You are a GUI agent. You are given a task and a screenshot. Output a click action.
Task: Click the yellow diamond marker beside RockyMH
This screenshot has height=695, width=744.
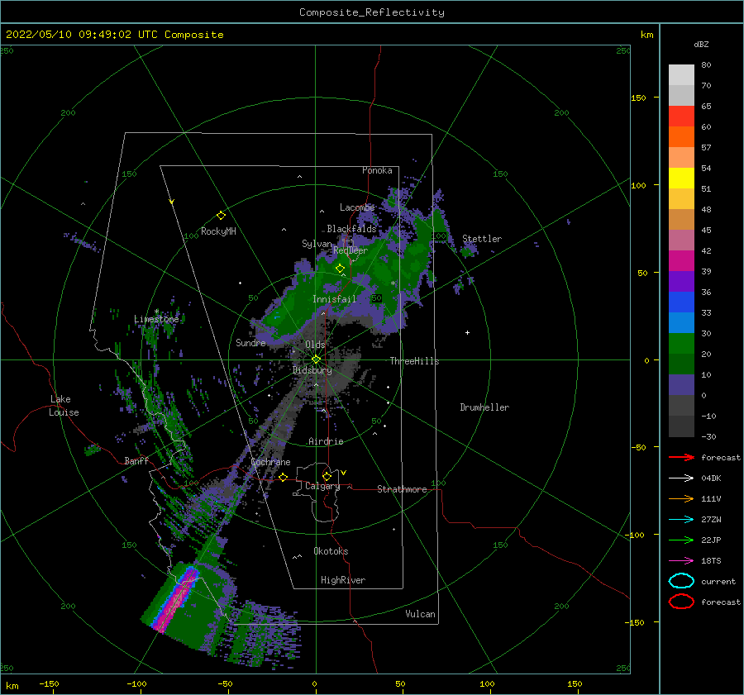point(221,216)
